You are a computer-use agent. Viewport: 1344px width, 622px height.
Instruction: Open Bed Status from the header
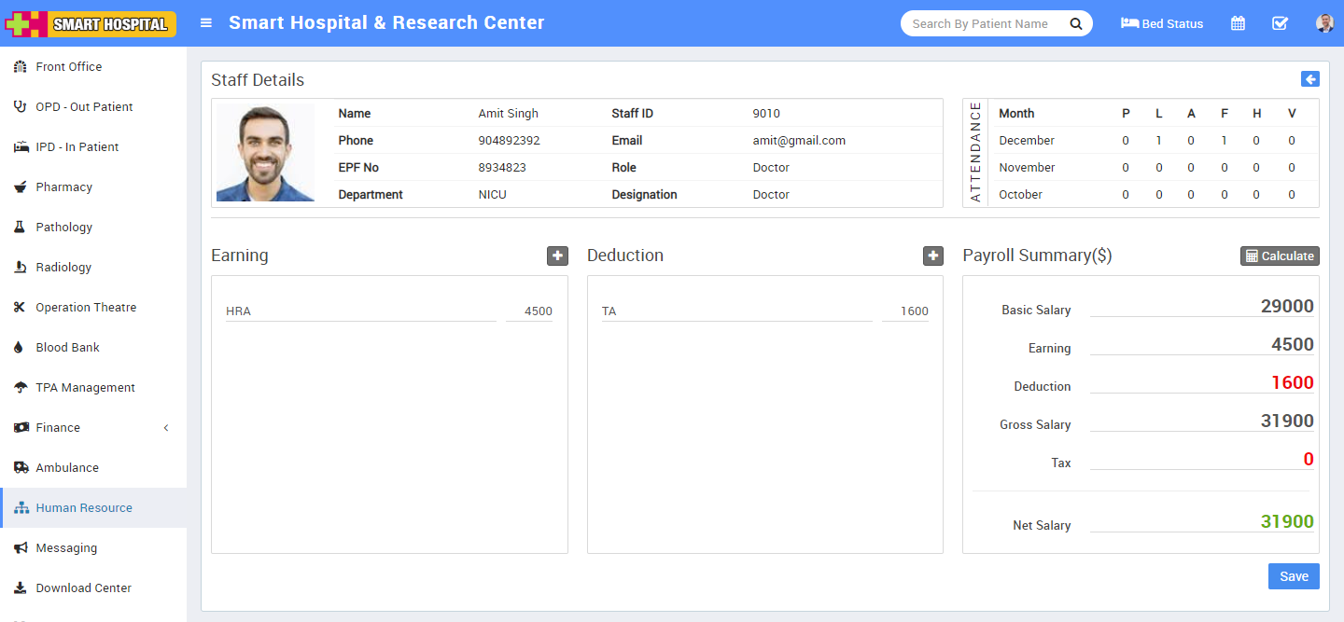coord(1162,23)
